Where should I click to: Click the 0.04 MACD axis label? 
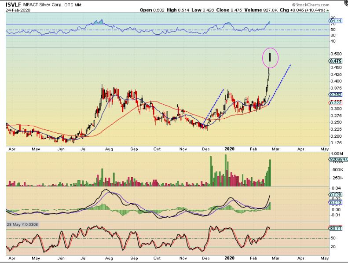336,188
